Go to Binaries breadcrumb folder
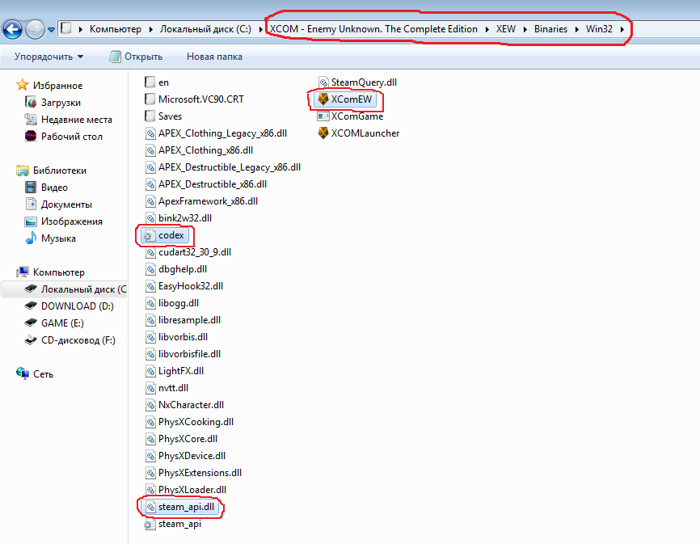The height and width of the screenshot is (544, 700). coord(551,29)
